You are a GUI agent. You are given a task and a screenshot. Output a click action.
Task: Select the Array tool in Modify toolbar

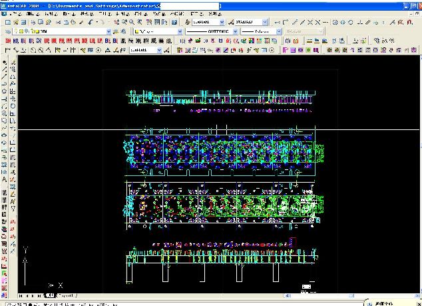click(13, 91)
